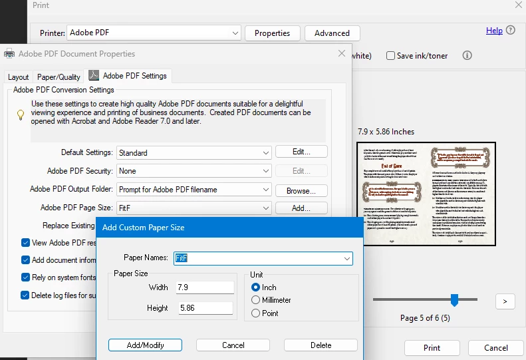The height and width of the screenshot is (360, 526).
Task: Close the Adobe PDF Document Properties dialog
Action: point(342,53)
